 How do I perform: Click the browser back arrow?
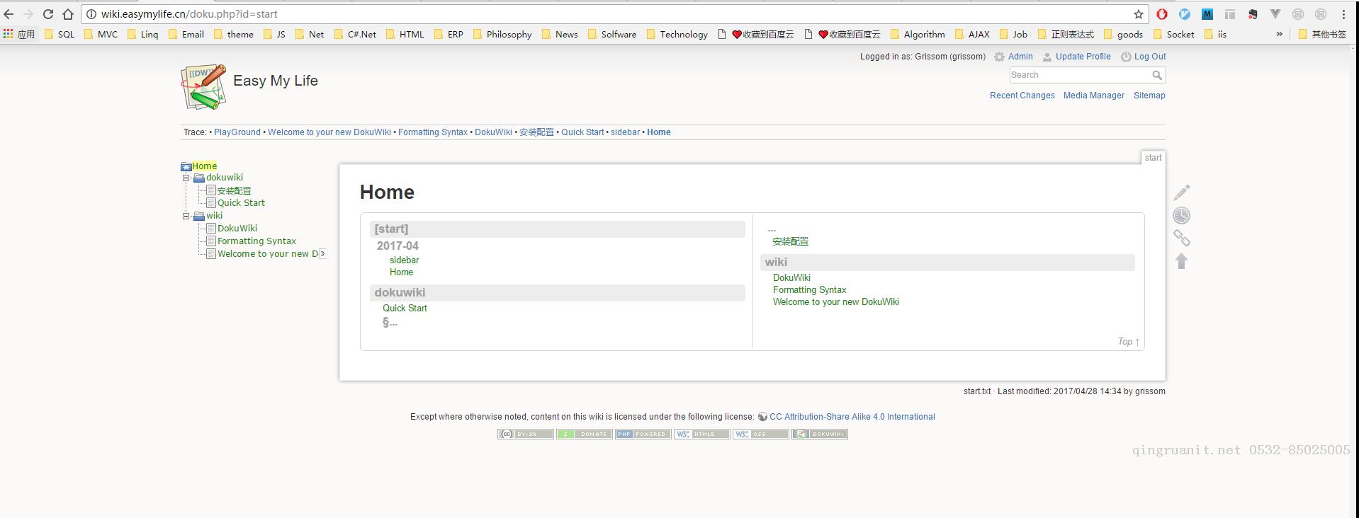coord(9,14)
